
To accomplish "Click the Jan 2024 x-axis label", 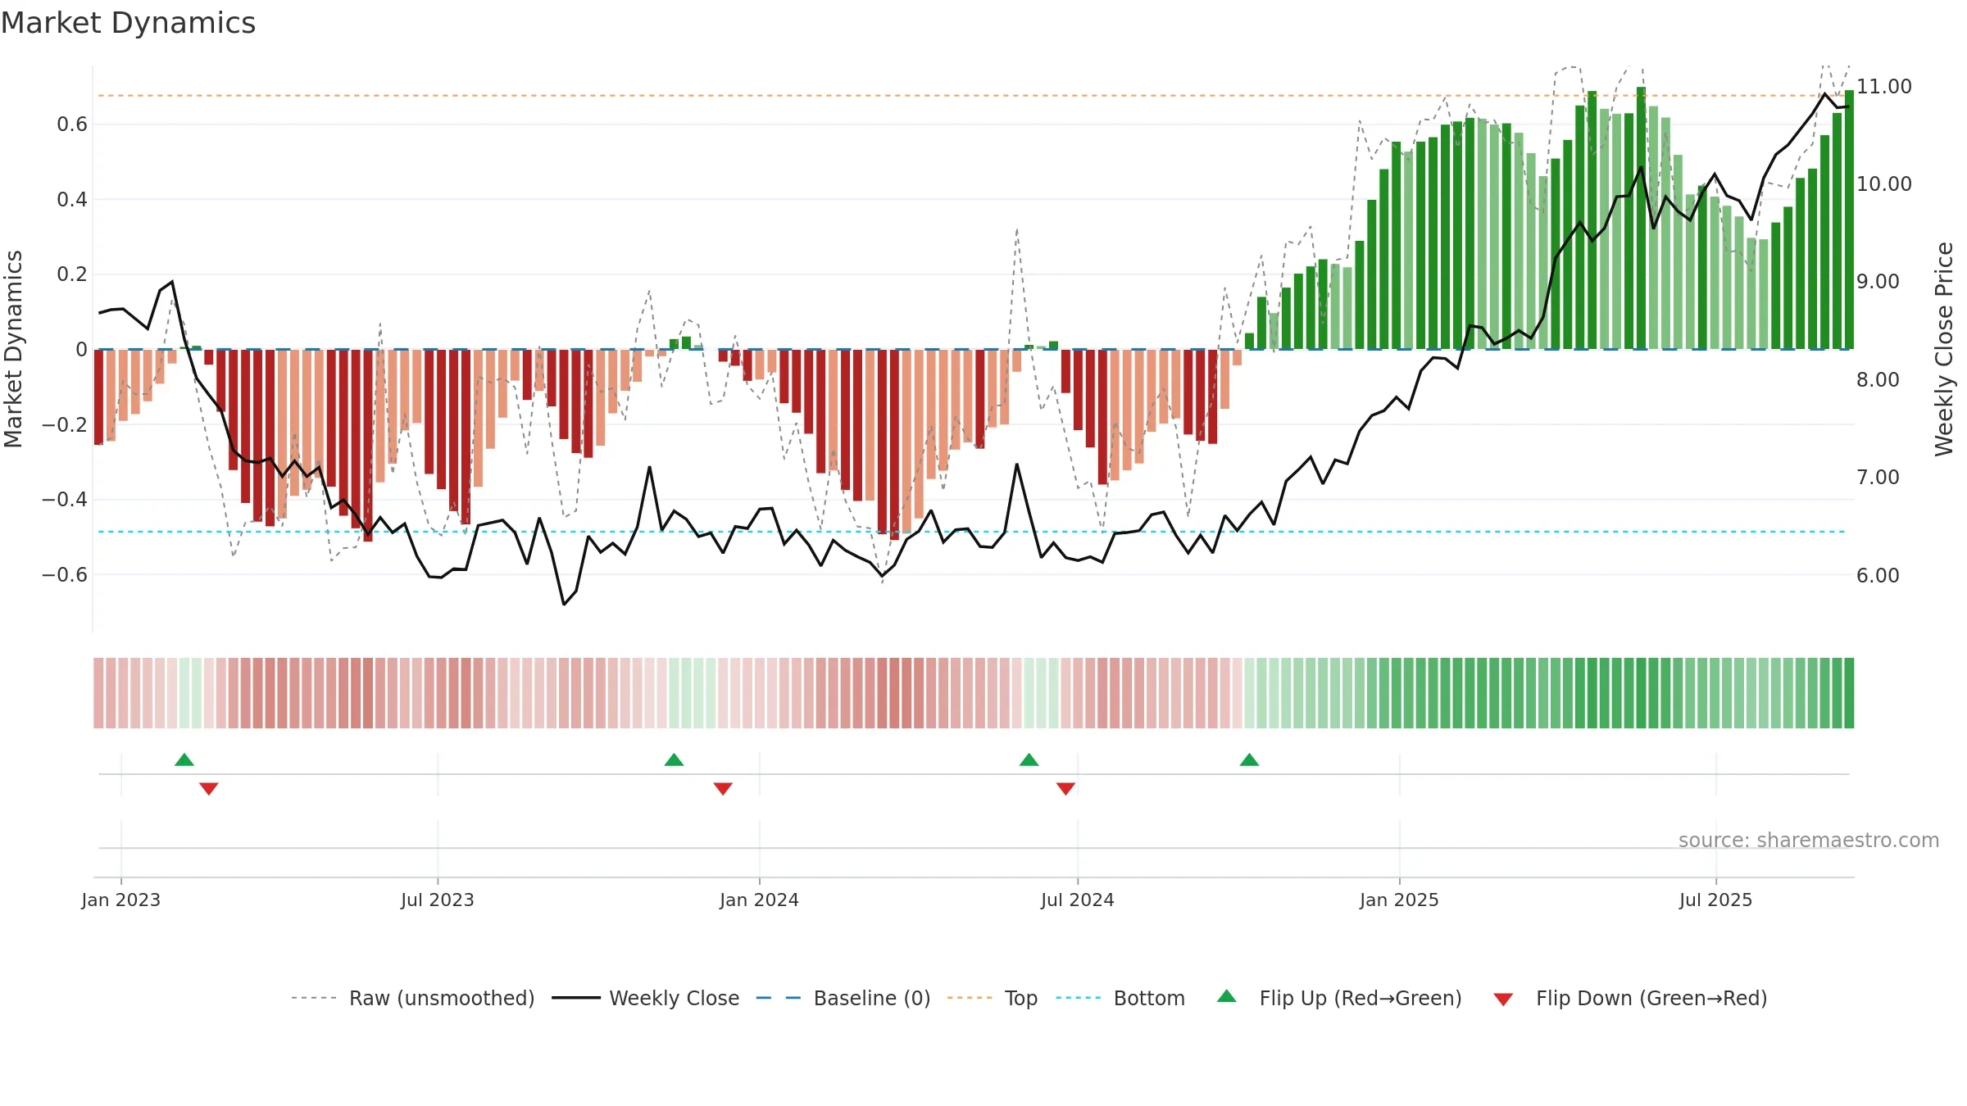I will click(760, 900).
